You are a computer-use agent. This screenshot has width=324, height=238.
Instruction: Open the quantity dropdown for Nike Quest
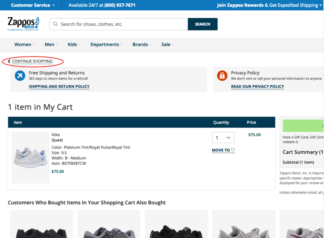coord(223,138)
